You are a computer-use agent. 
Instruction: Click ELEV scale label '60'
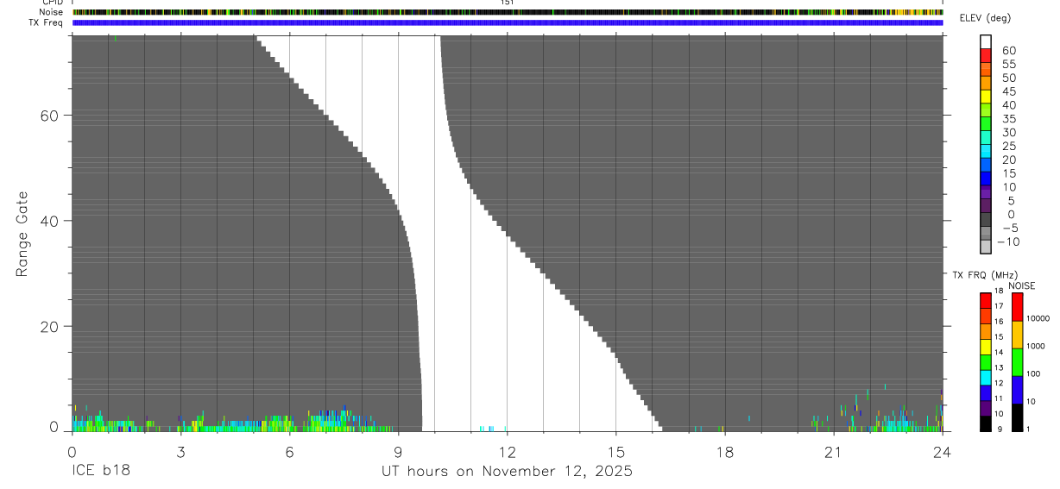click(x=1009, y=51)
